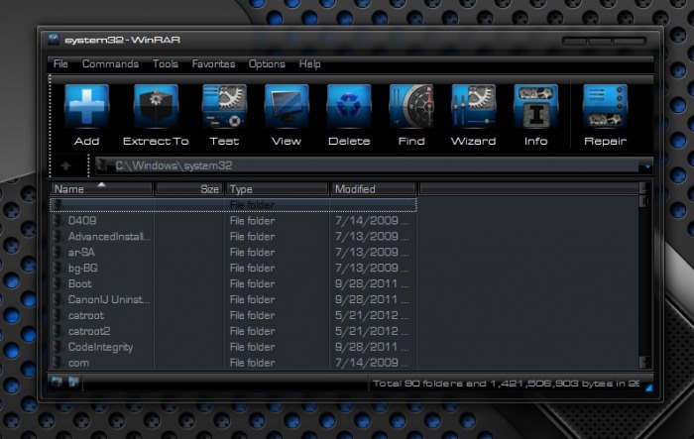This screenshot has height=439, width=694.
Task: Select the parent folder row at top
Action: coord(233,205)
